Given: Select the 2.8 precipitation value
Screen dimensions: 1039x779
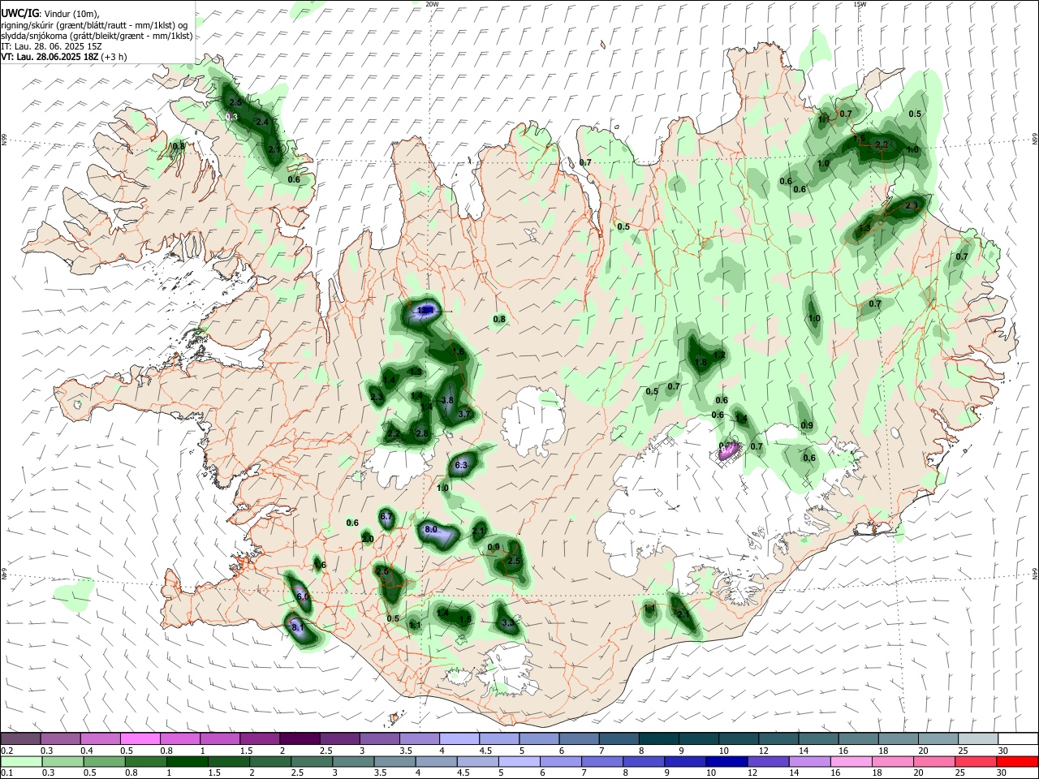Looking at the screenshot, I should coord(422,434).
